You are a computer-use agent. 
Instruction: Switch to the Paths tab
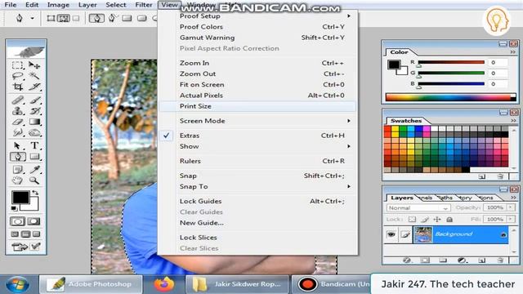[445, 198]
